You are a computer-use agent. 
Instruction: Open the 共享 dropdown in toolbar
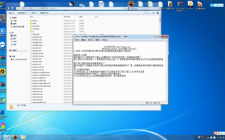pyautogui.click(x=33, y=13)
